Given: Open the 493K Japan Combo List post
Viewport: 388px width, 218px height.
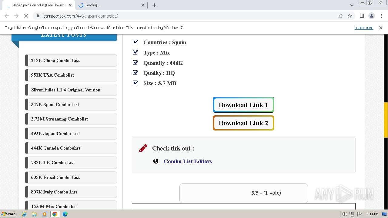Looking at the screenshot, I should pyautogui.click(x=71, y=134).
